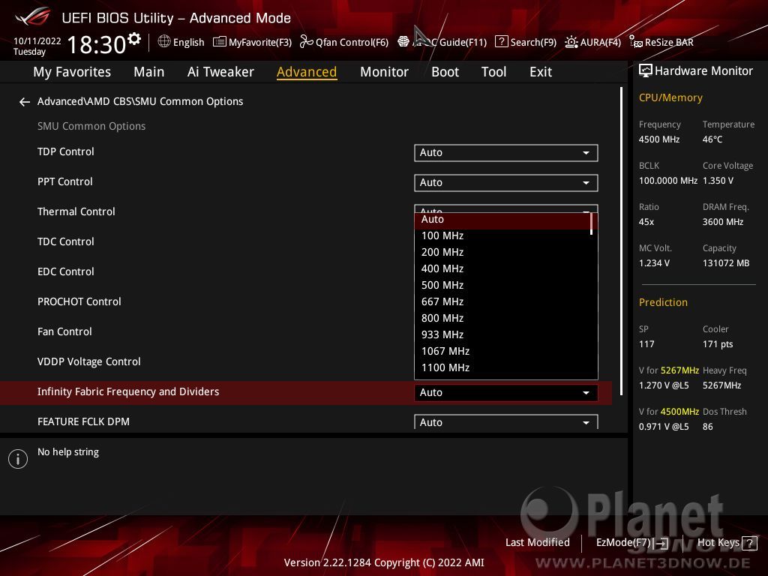
Task: Pick 1100 MHz from list
Action: point(502,367)
